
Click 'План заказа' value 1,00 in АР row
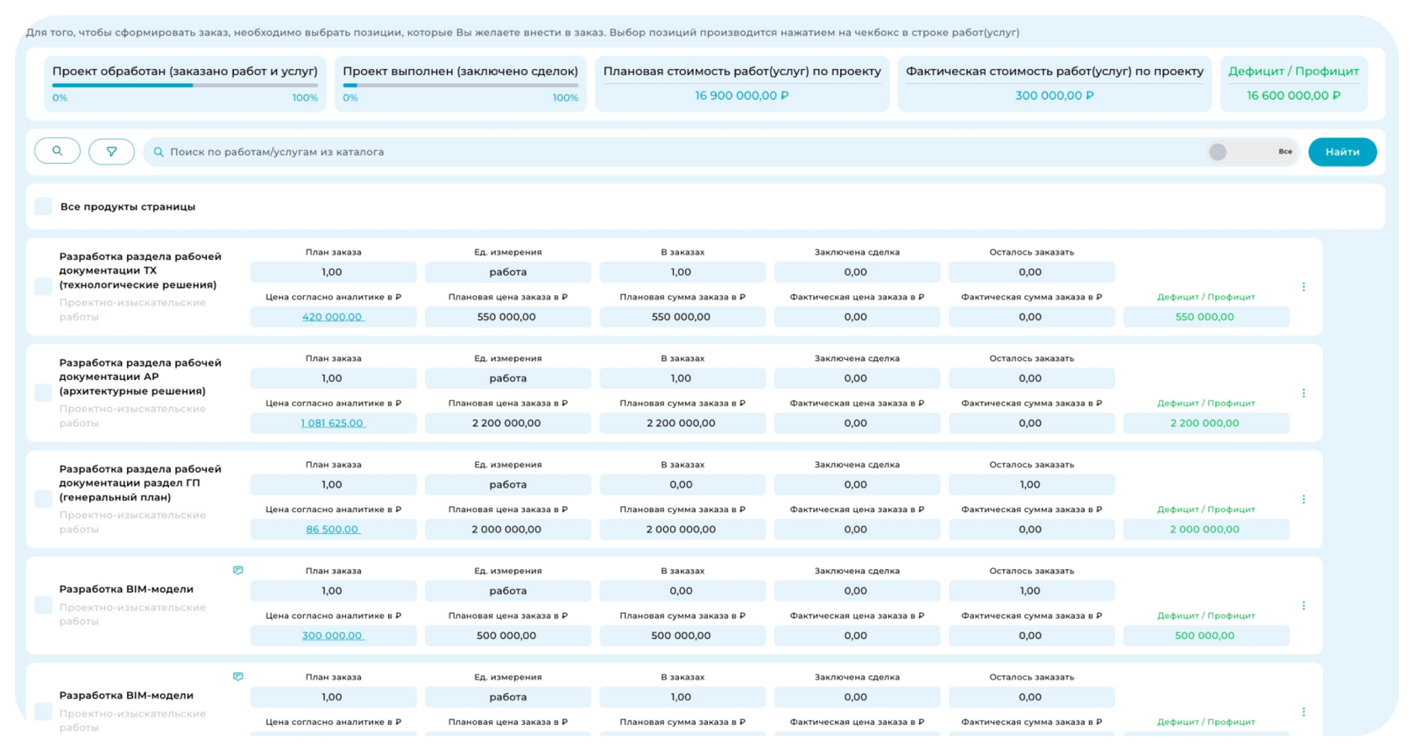[332, 378]
